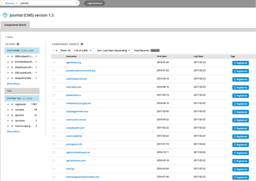This screenshot has height=181, width=256.
Task: Include hostname 01kmbs9doe.xfi checkmark
Action: pyautogui.click(x=8, y=62)
